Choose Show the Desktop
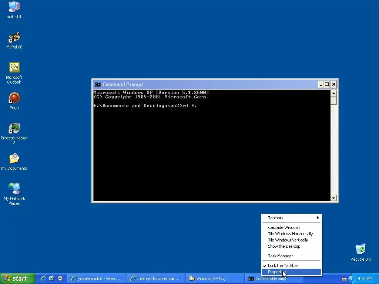379x284 pixels. point(292,246)
